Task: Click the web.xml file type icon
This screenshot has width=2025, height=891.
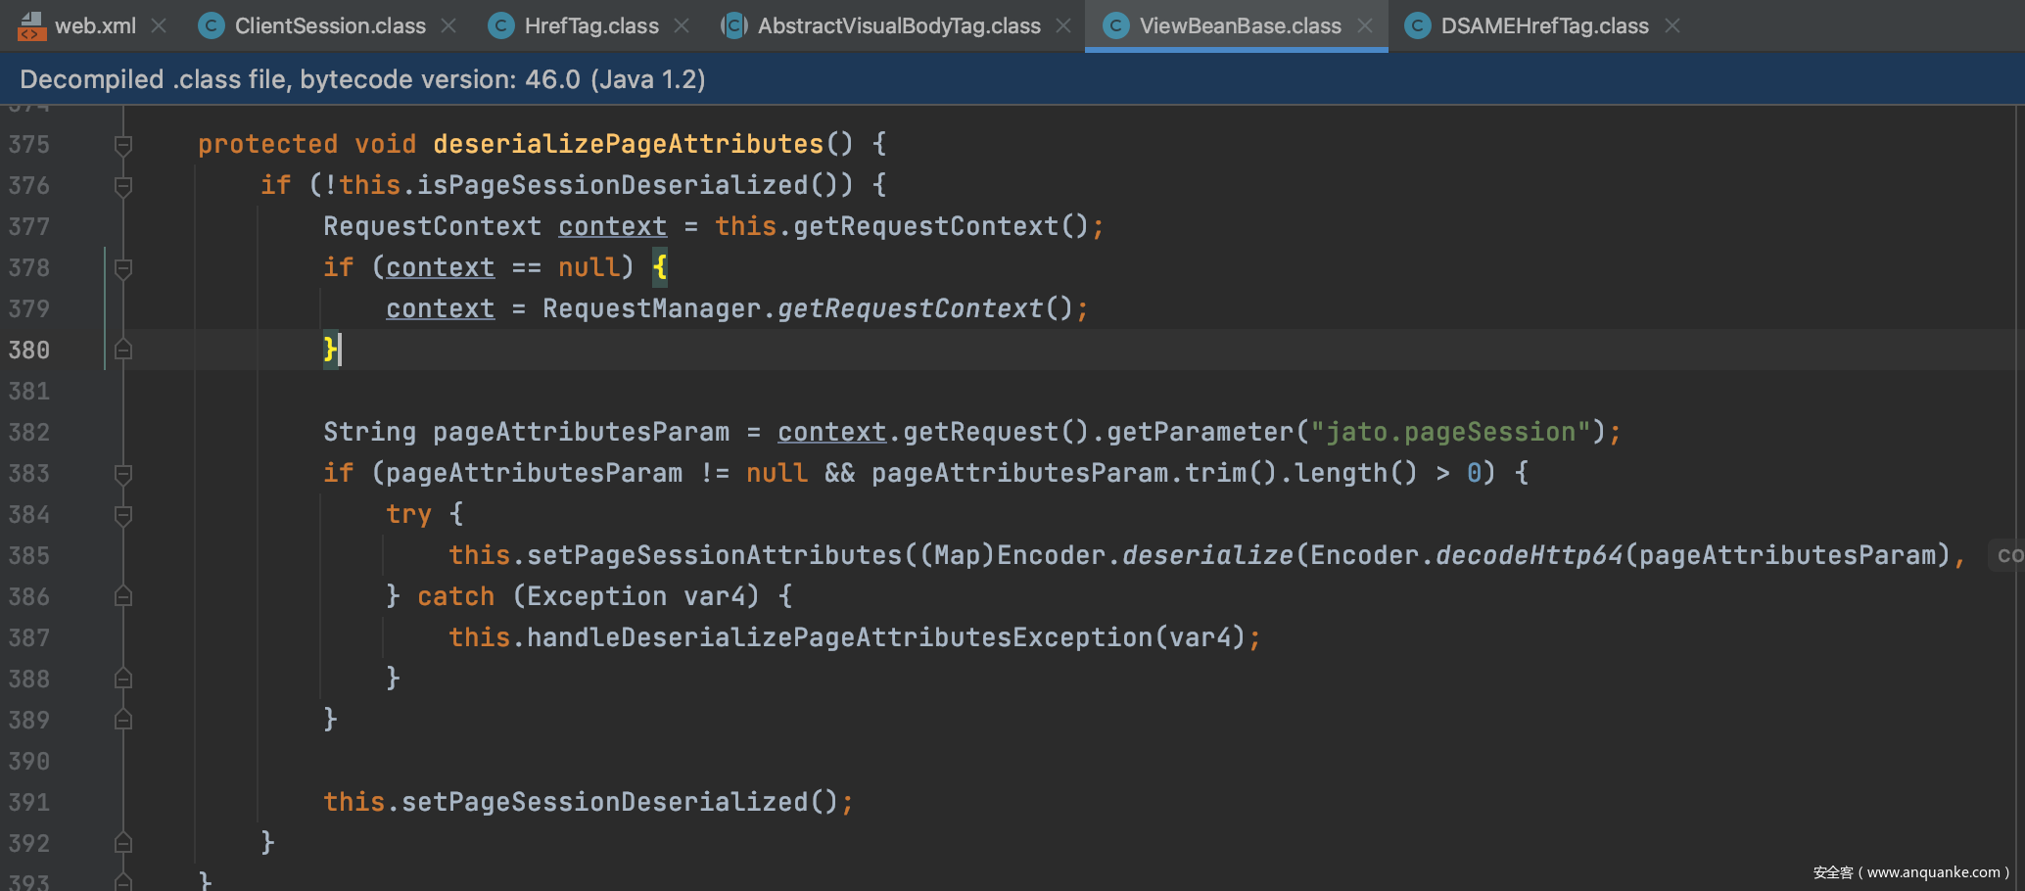Action: [31, 26]
